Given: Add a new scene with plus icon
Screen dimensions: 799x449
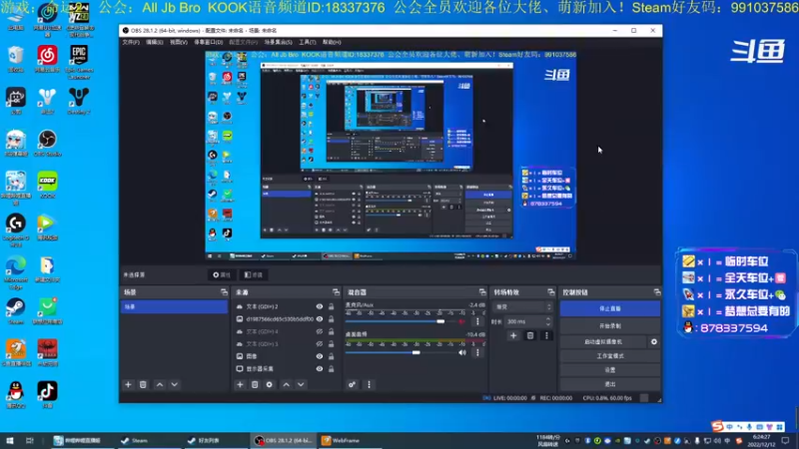Looking at the screenshot, I should 129,385.
